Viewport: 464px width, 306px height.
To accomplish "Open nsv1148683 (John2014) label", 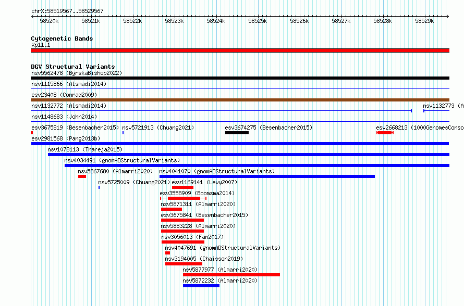I will pyautogui.click(x=64, y=117).
